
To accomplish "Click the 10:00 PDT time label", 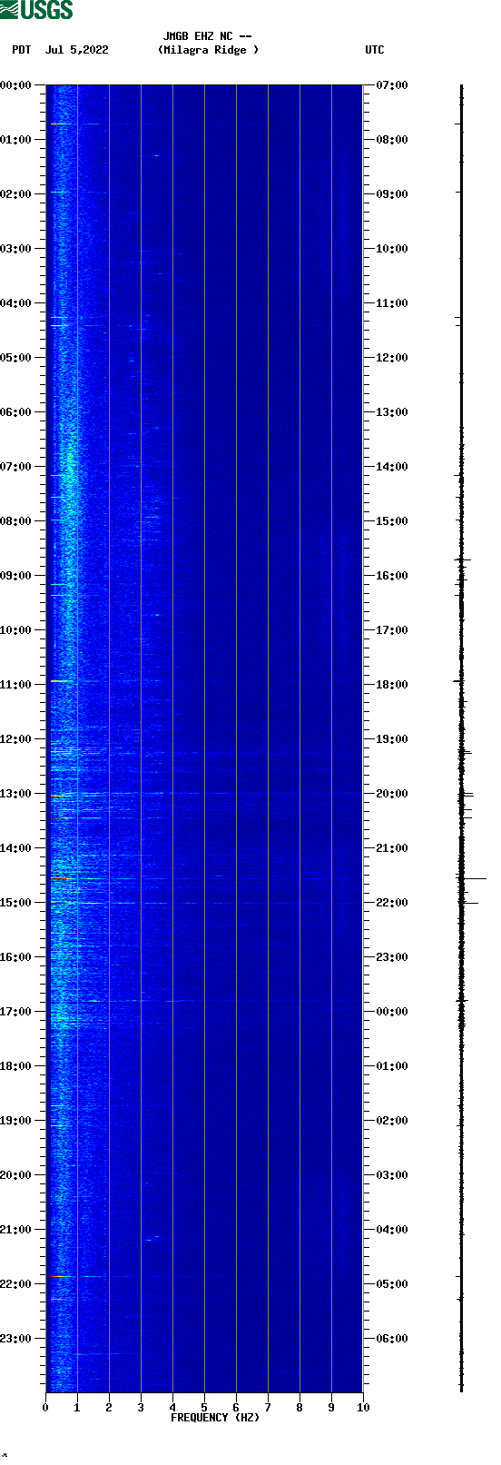I will click(16, 630).
